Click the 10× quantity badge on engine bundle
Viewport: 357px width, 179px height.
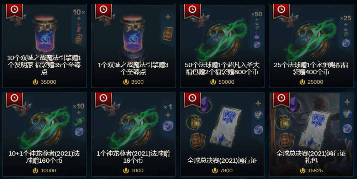point(79,12)
